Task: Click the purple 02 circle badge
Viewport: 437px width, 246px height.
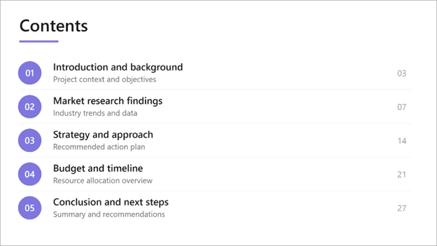Action: [x=30, y=106]
